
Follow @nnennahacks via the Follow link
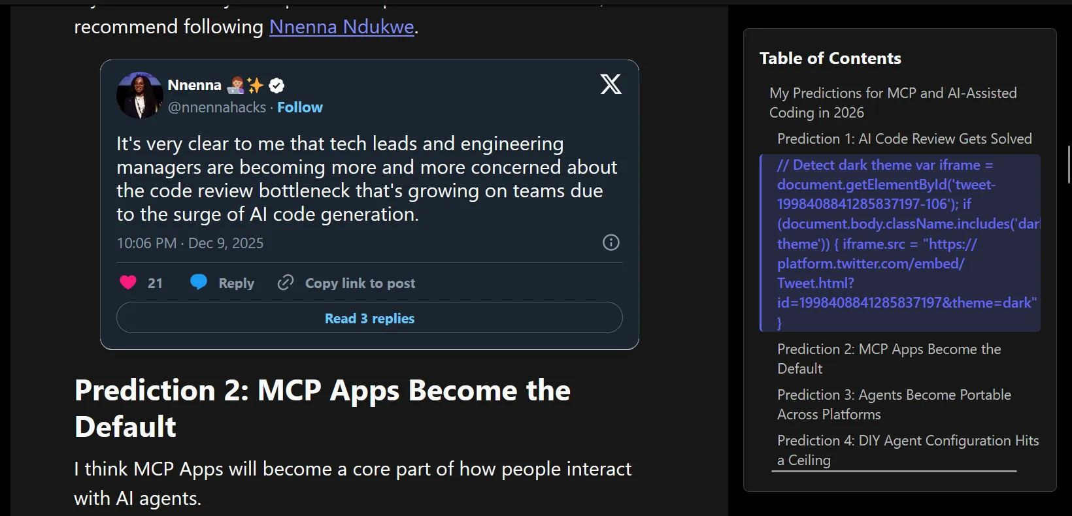(300, 107)
